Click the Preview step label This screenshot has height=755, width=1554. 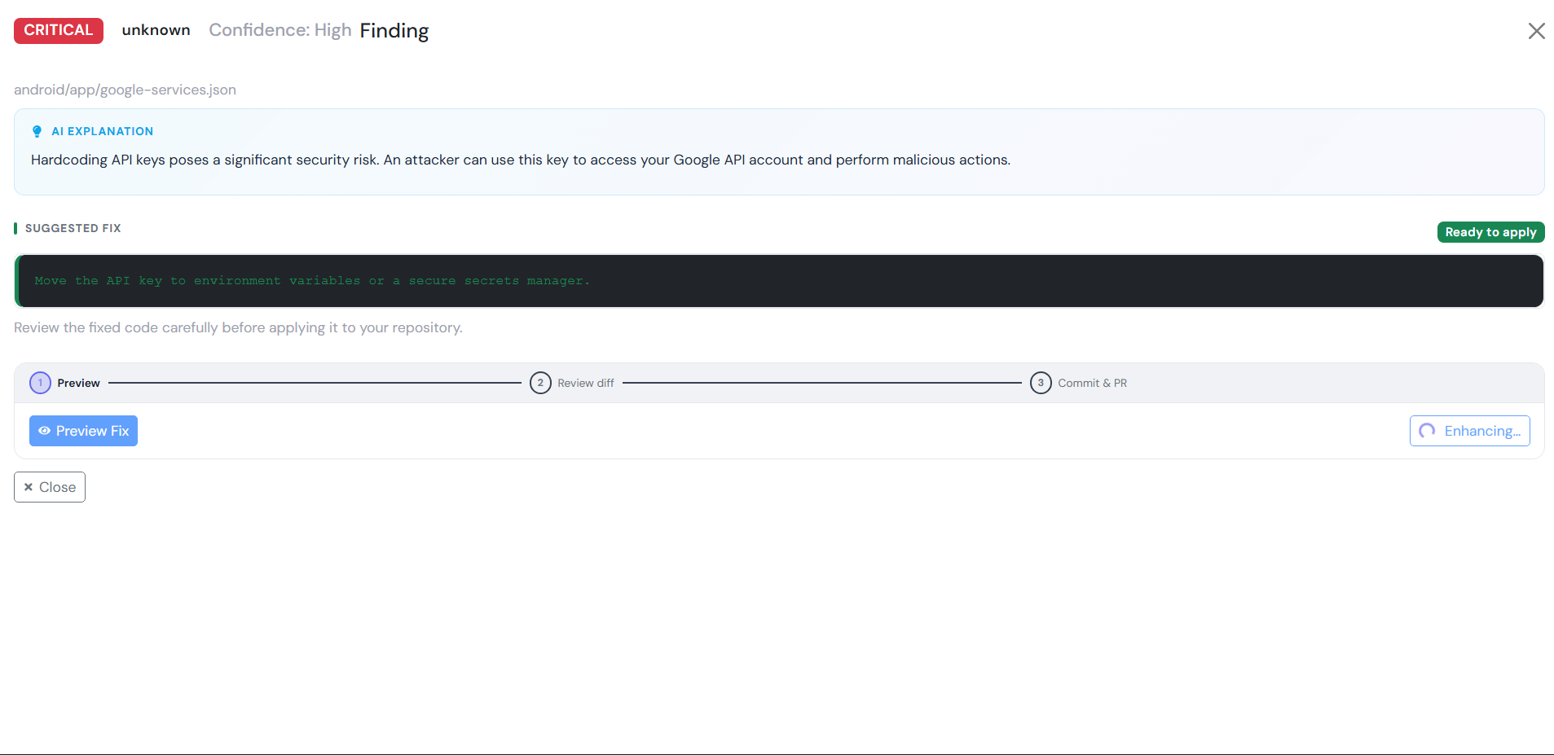78,383
